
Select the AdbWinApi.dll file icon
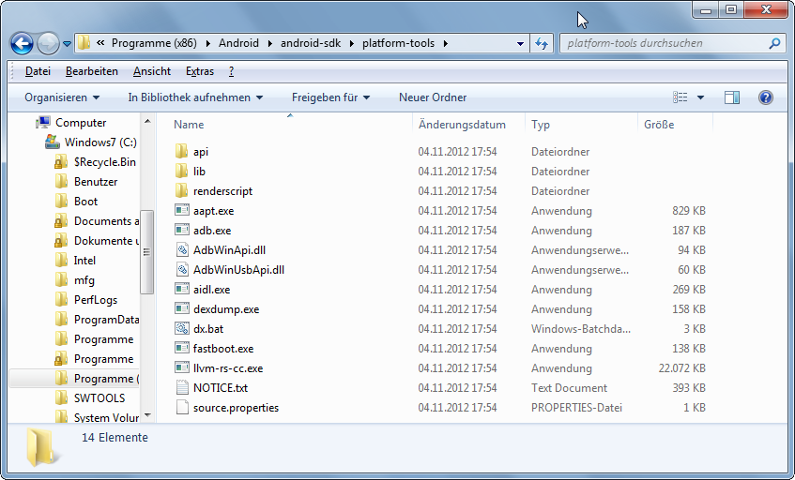[x=182, y=249]
